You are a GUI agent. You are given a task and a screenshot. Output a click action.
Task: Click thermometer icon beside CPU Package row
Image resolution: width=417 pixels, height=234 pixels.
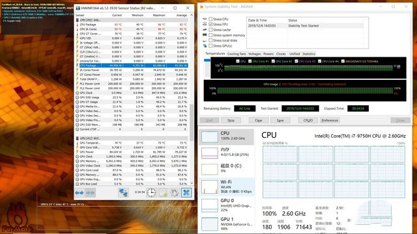click(x=78, y=25)
